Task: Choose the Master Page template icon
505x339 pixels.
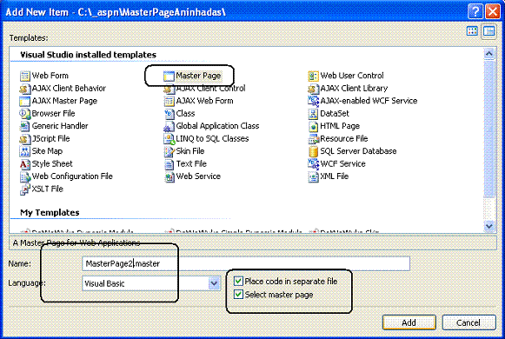Action: click(169, 76)
